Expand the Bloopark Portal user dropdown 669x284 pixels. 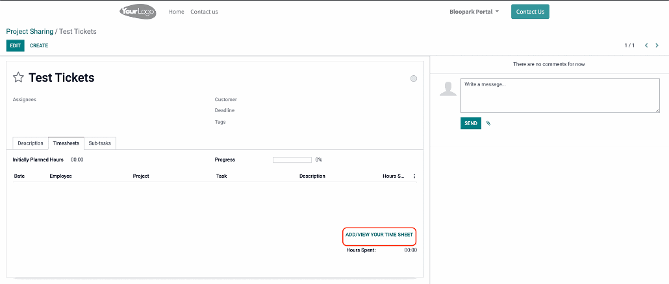pyautogui.click(x=474, y=12)
